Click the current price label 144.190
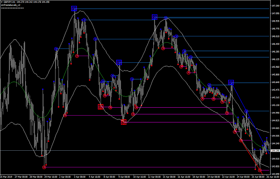Viewport: 280px width, 179px height. point(275,151)
